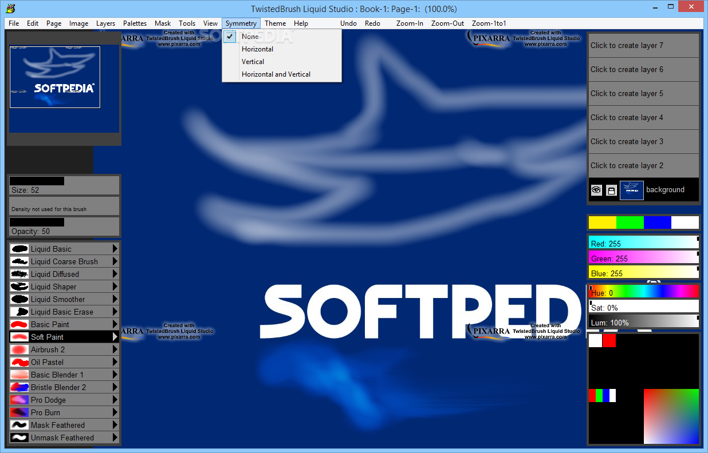
Task: Click the page navigator preview thumbnail
Action: pos(55,77)
